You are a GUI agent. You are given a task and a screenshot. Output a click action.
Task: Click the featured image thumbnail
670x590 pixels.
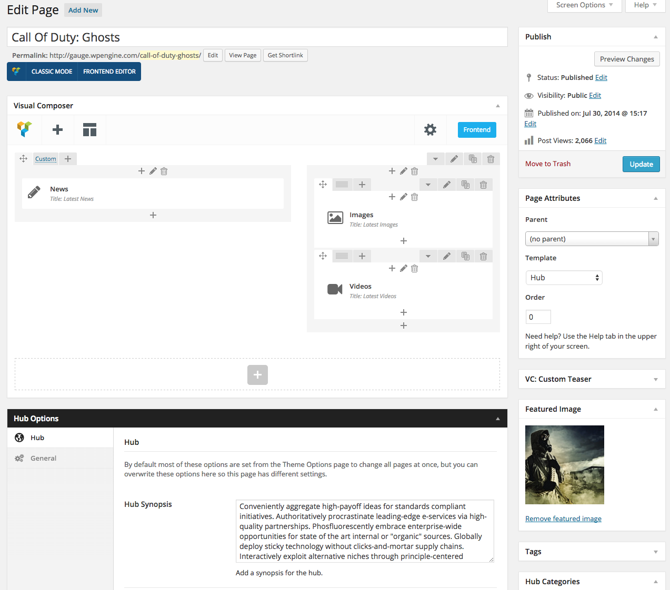[x=564, y=465]
